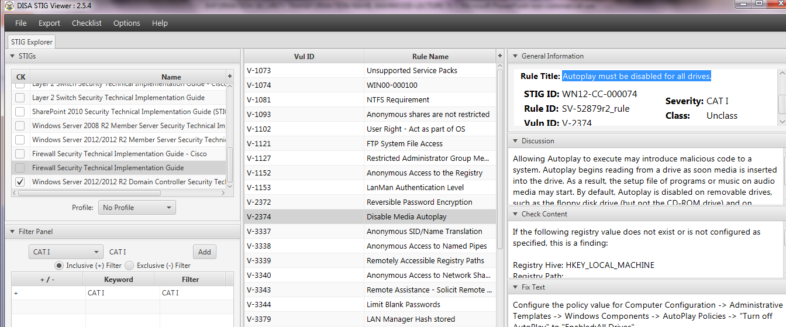Image resolution: width=786 pixels, height=327 pixels.
Task: Collapse the STIGs panel
Action: (x=13, y=56)
